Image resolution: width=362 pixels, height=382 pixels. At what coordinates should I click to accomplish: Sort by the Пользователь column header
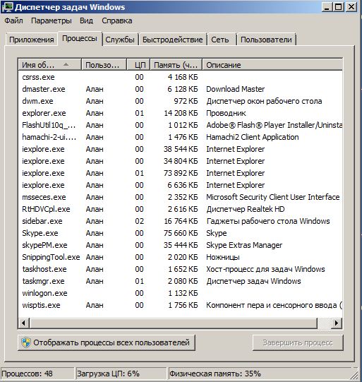tap(104, 65)
